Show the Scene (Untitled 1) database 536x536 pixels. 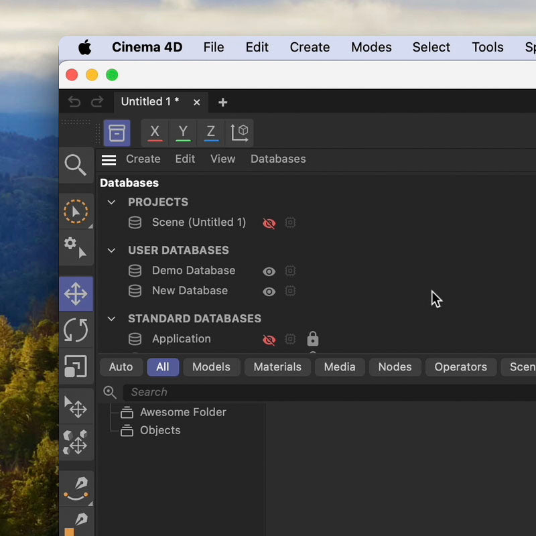(269, 223)
